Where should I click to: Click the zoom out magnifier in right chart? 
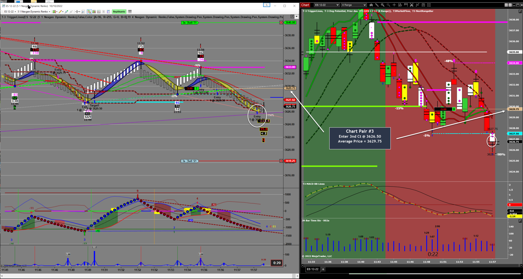(388, 5)
